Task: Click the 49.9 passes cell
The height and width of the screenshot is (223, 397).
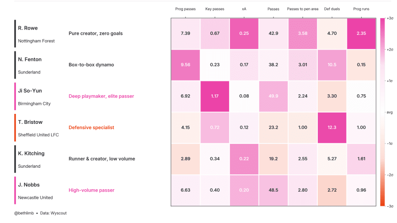Action: [273, 96]
